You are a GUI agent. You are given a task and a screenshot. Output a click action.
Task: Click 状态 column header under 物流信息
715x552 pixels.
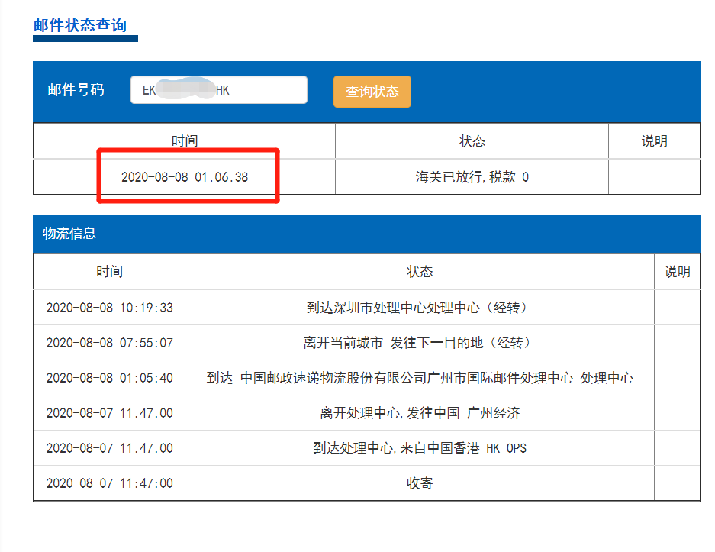tap(420, 272)
